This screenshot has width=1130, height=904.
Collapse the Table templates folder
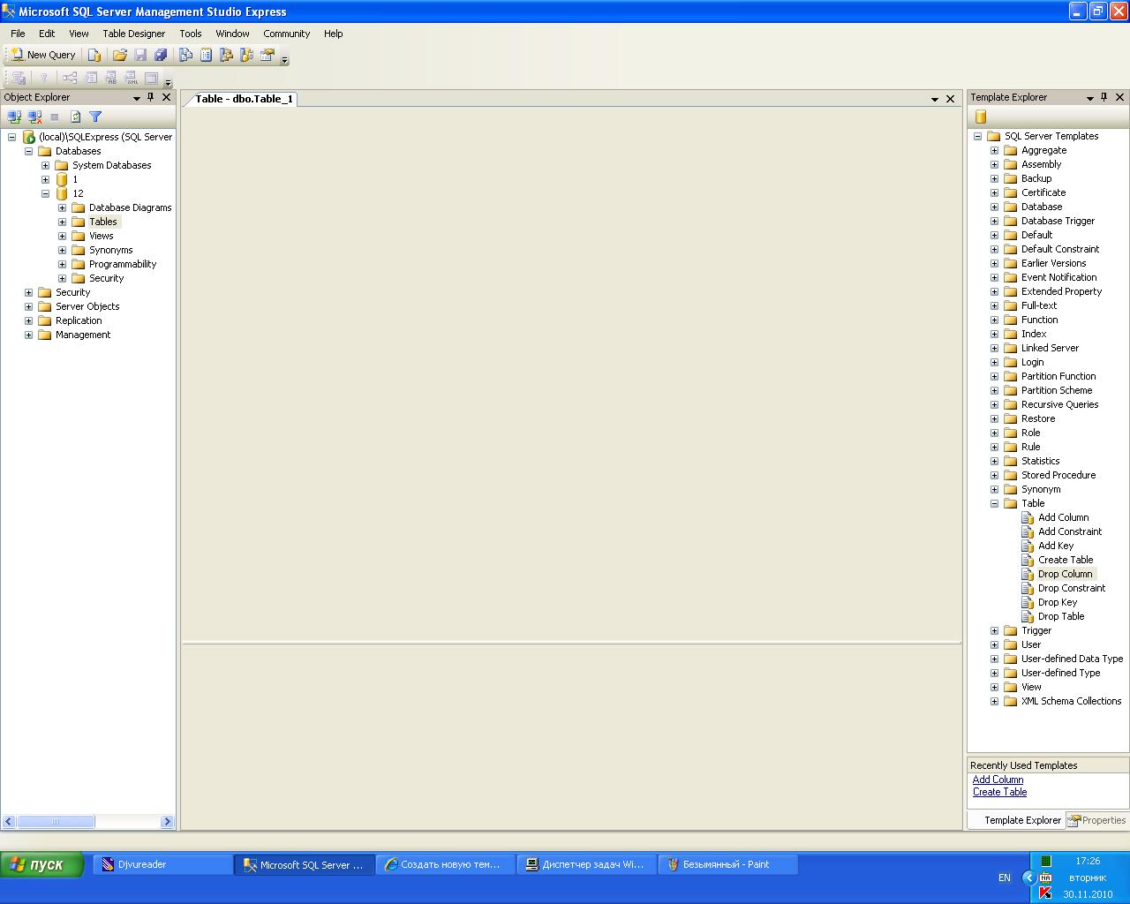[994, 503]
